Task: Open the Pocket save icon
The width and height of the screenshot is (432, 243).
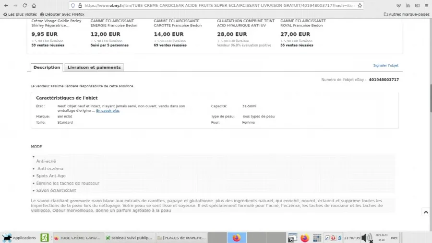Action: (399, 5)
